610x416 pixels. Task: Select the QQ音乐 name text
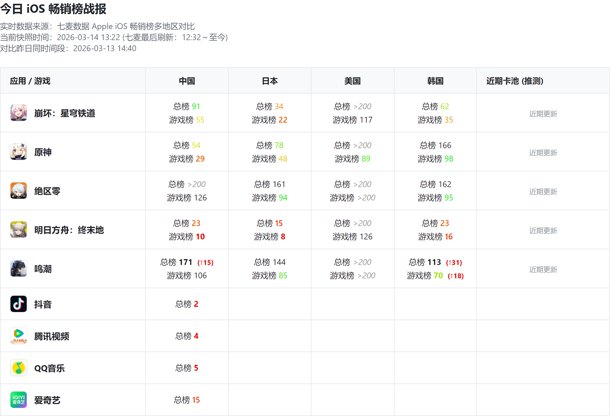tap(49, 368)
